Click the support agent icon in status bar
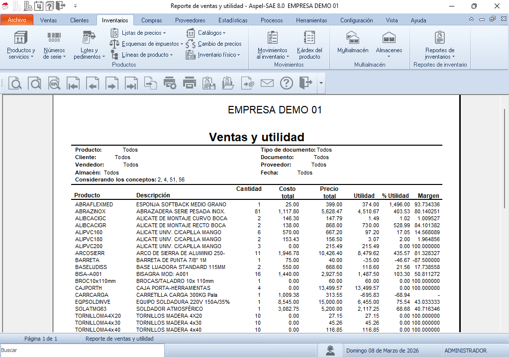The width and height of the screenshot is (509, 357). click(x=330, y=351)
